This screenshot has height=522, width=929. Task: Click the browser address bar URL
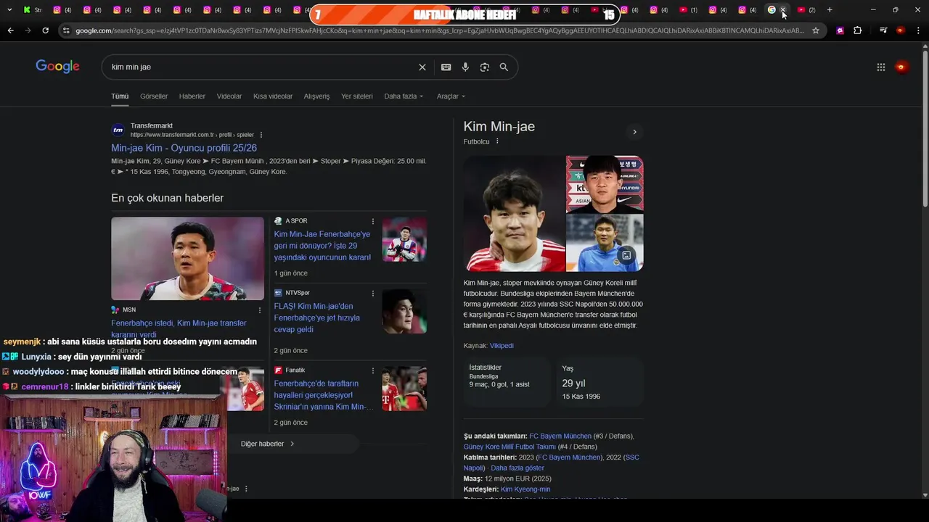[439, 30]
